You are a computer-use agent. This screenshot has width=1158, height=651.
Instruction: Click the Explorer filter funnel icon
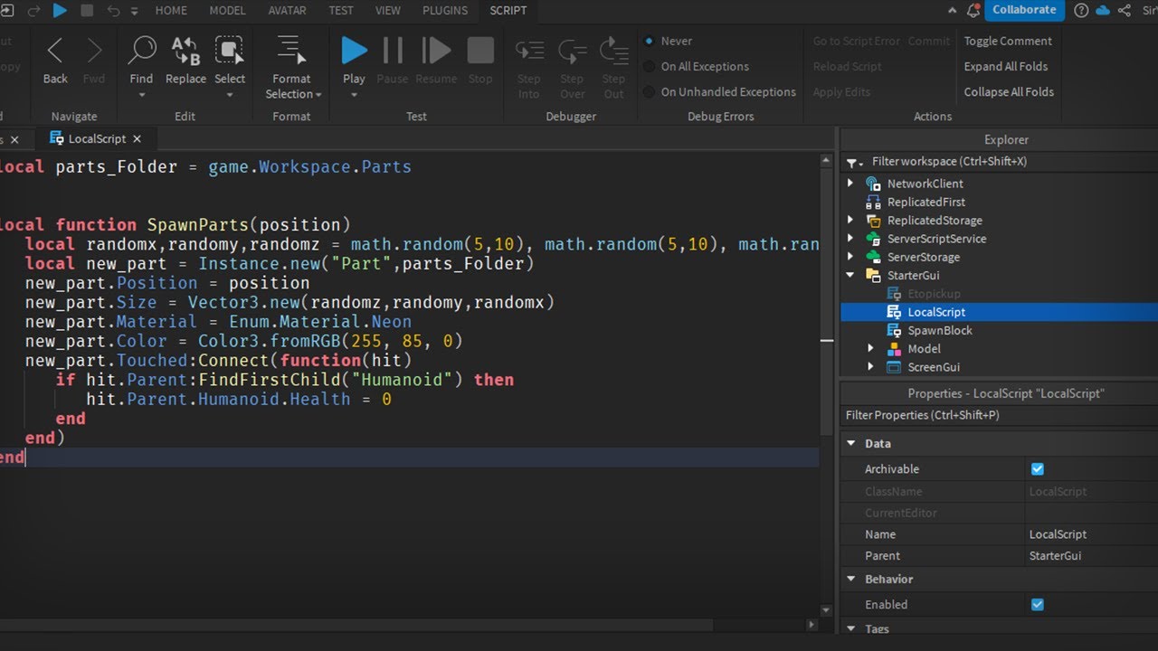tap(852, 163)
